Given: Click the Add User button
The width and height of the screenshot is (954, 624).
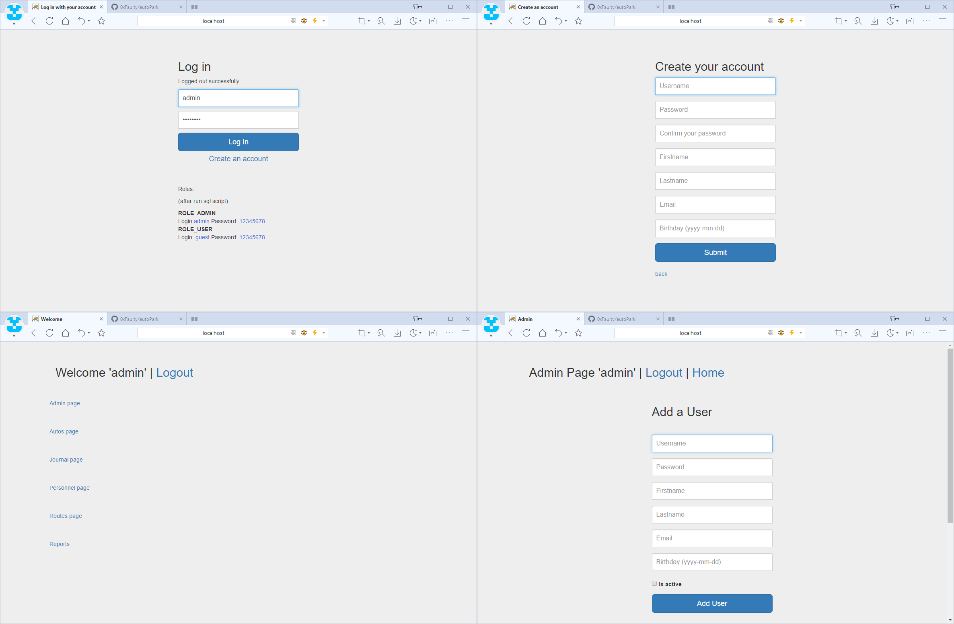Looking at the screenshot, I should (712, 603).
